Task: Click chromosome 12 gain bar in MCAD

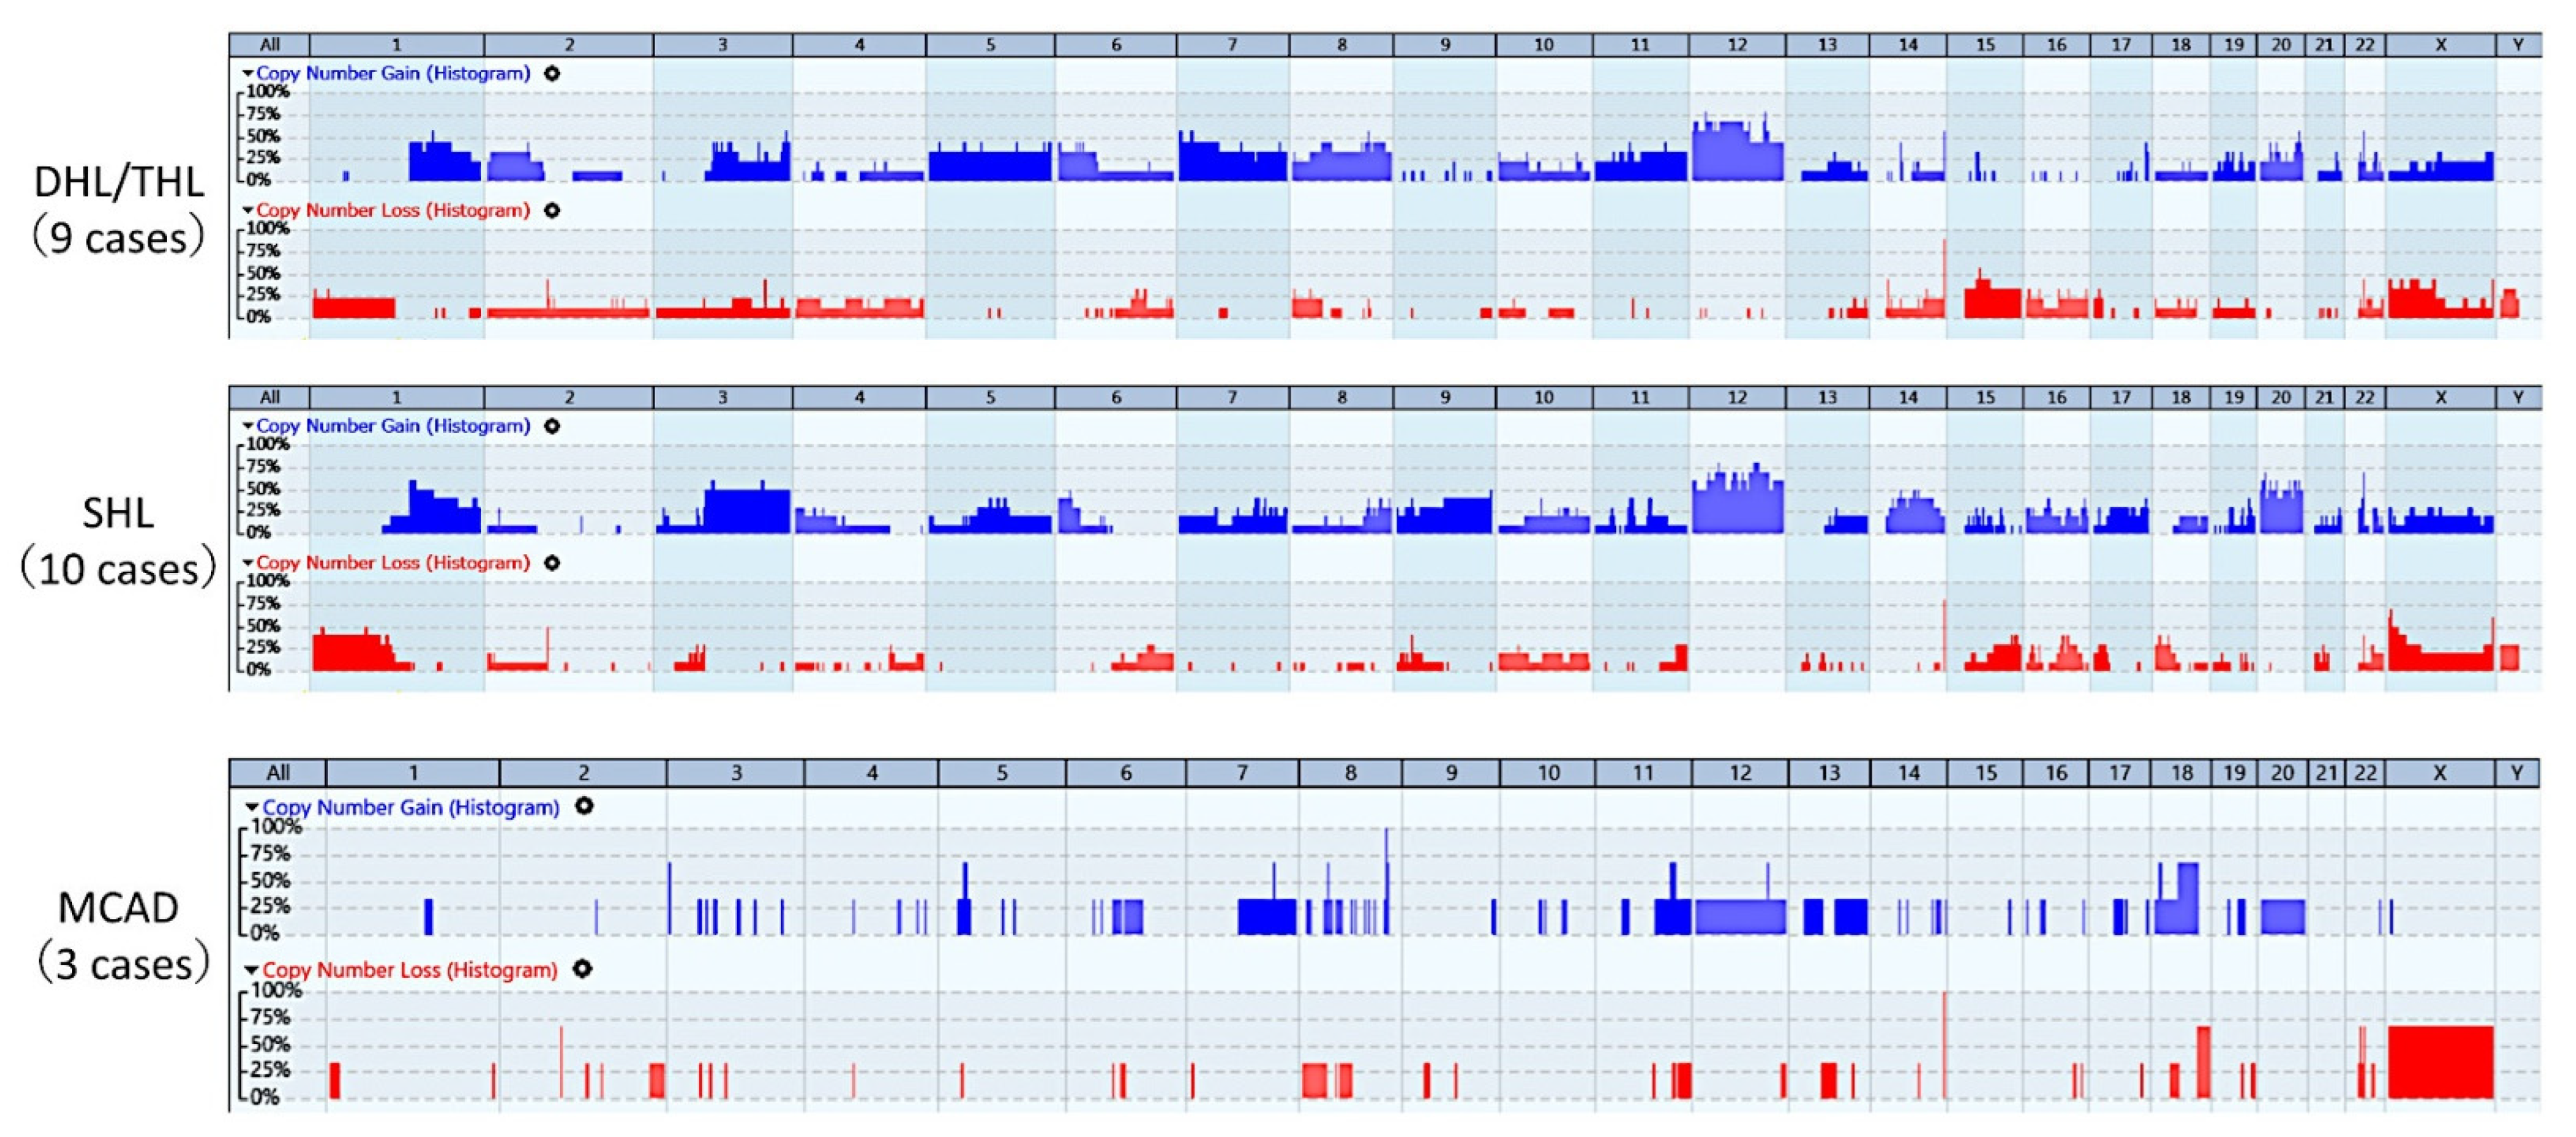Action: pyautogui.click(x=1740, y=916)
